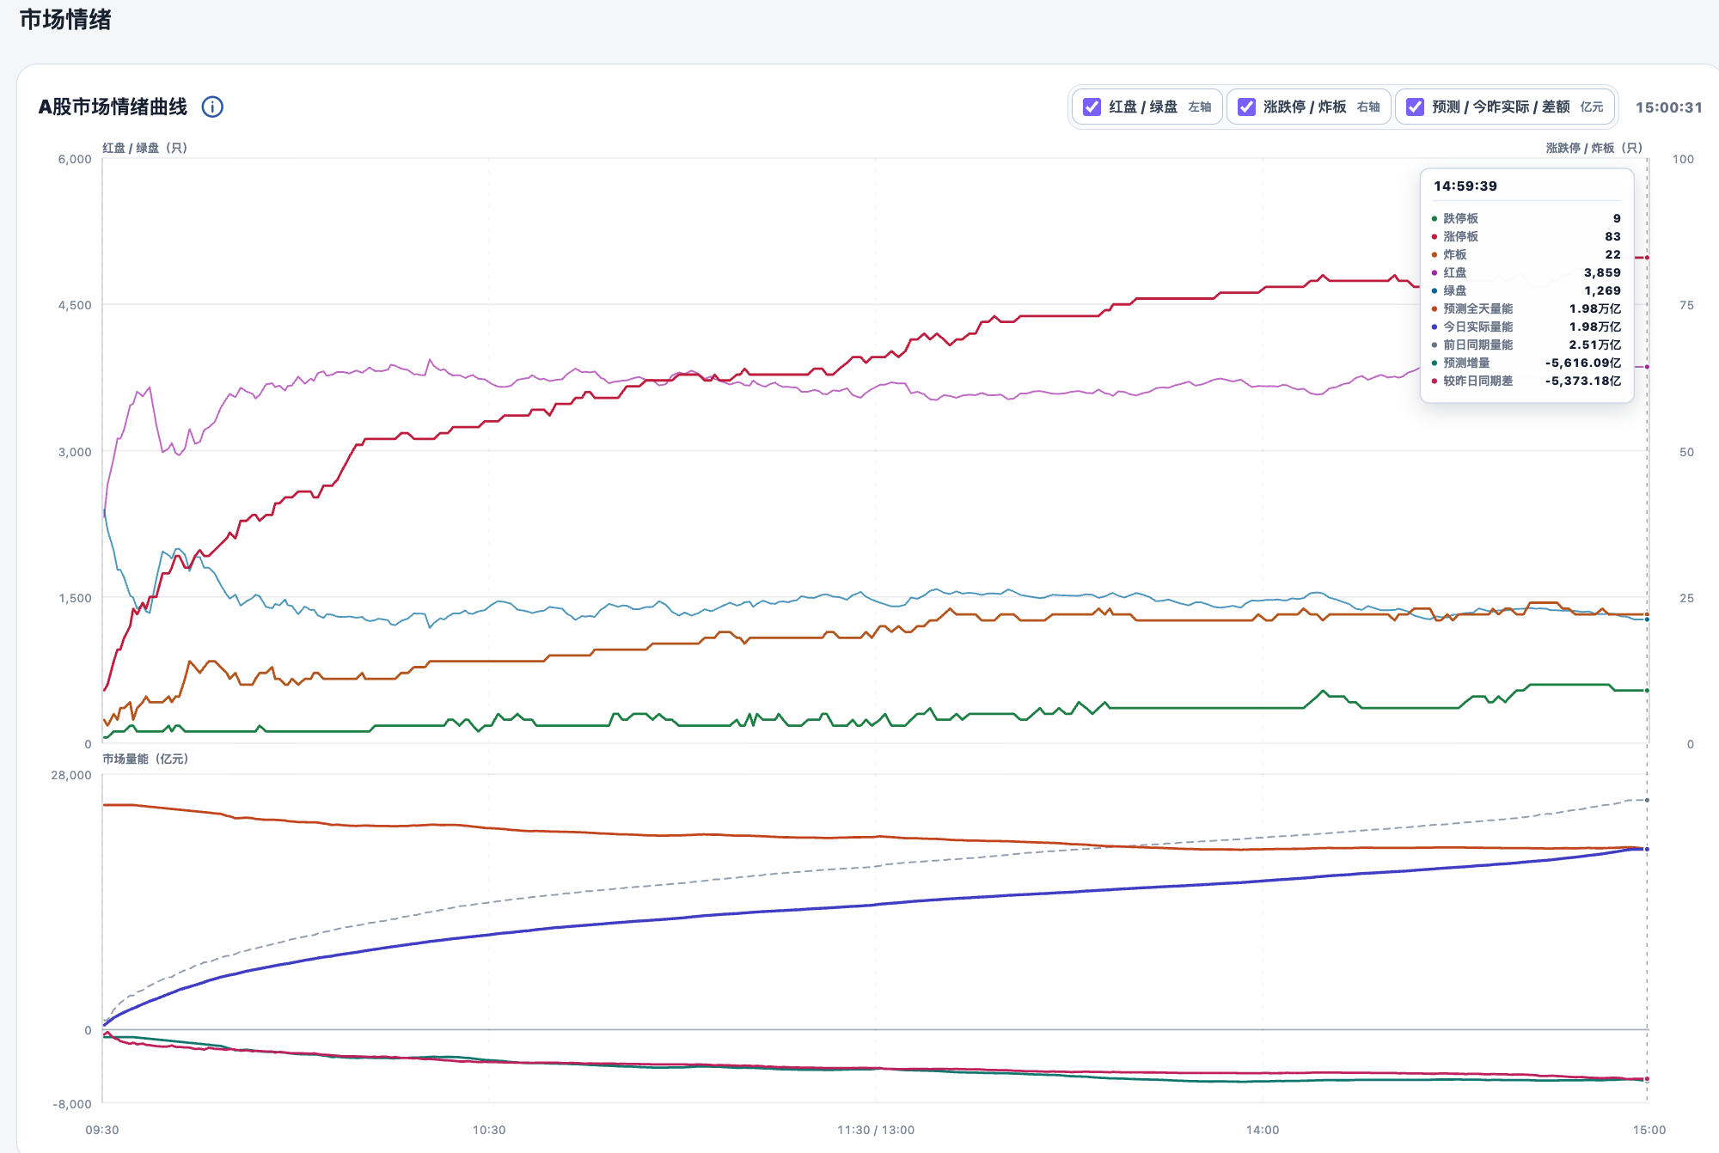
Task: Untick the 预测 / 今昨实际 / 差额 checkbox
Action: coord(1415,107)
